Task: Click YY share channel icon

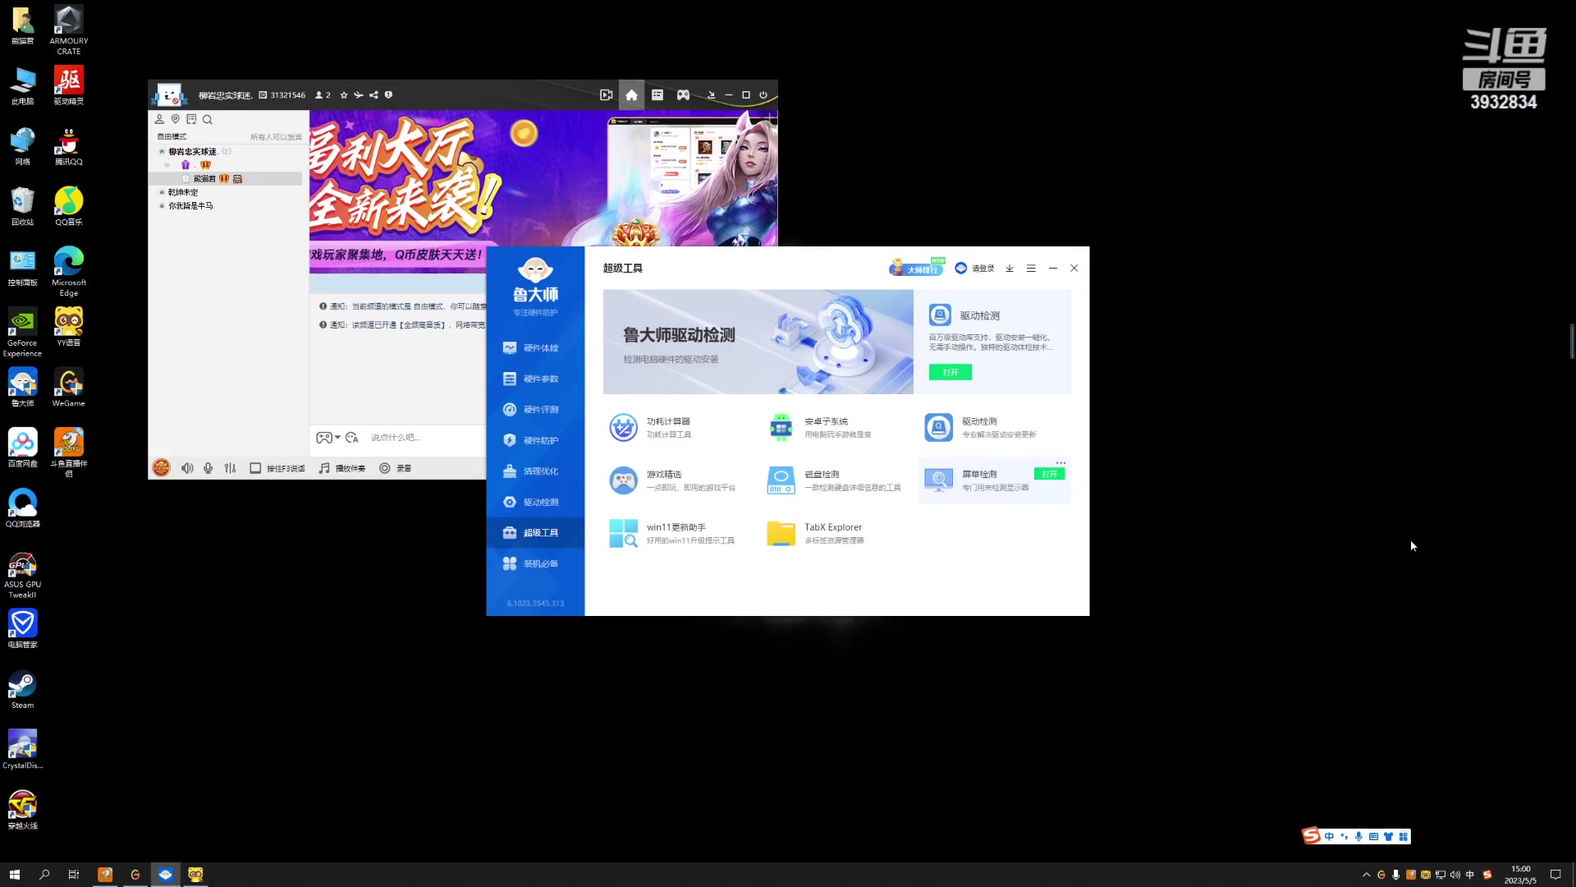Action: [x=373, y=95]
